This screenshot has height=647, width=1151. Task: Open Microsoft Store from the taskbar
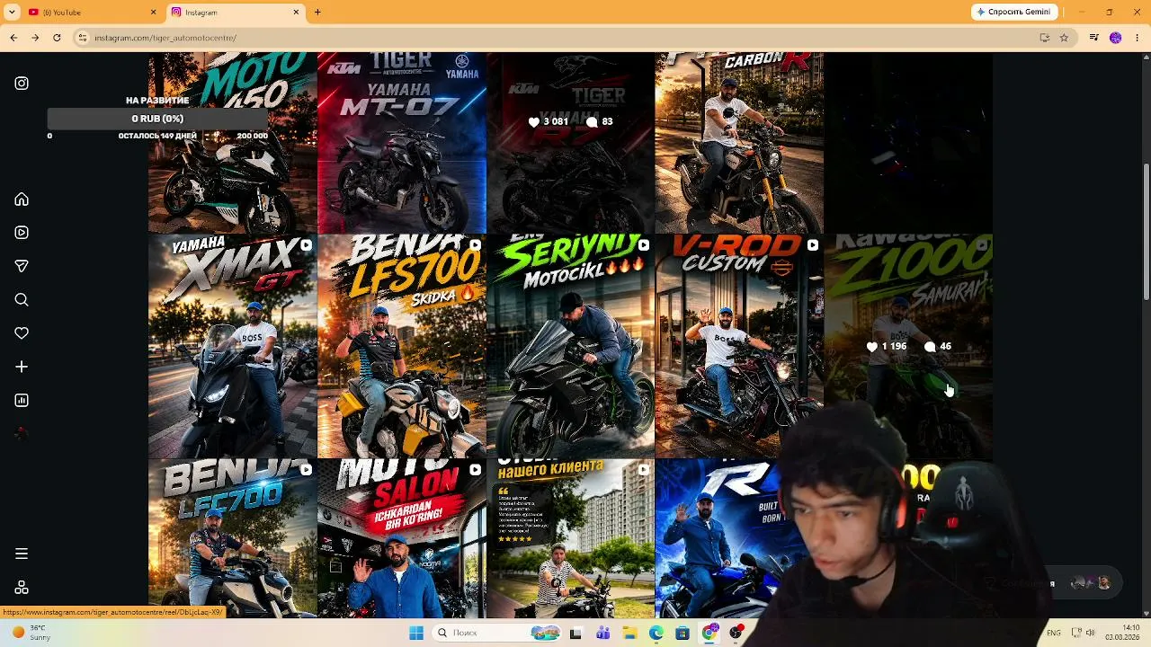tap(683, 633)
